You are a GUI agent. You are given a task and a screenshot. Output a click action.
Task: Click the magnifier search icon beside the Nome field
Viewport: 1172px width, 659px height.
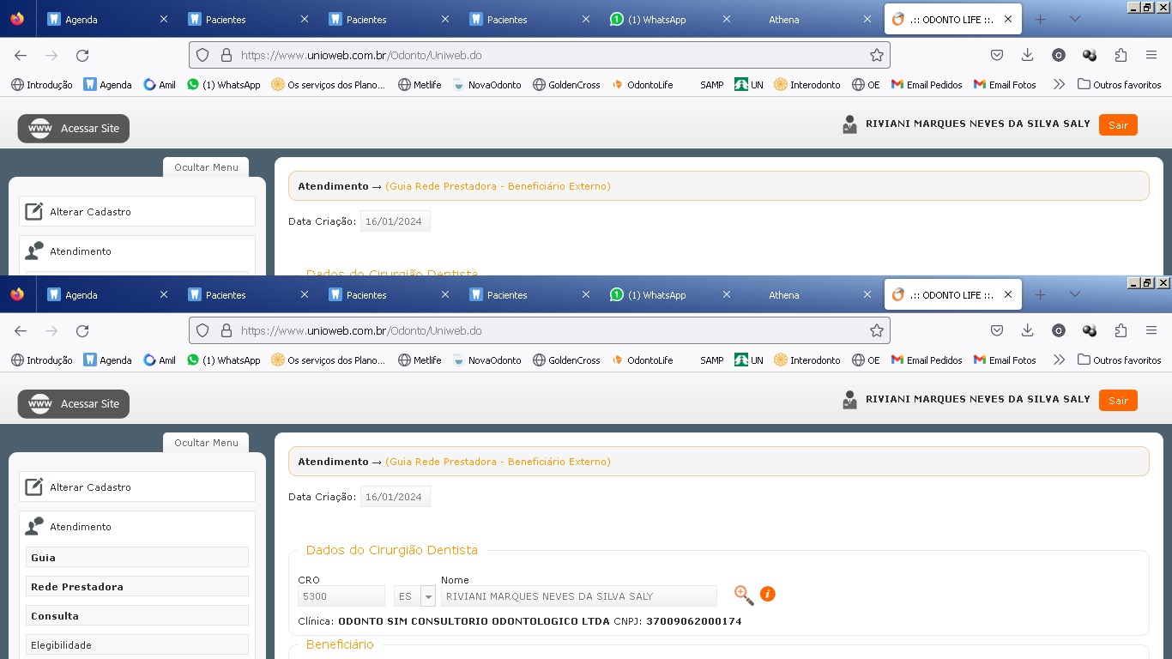click(x=743, y=595)
